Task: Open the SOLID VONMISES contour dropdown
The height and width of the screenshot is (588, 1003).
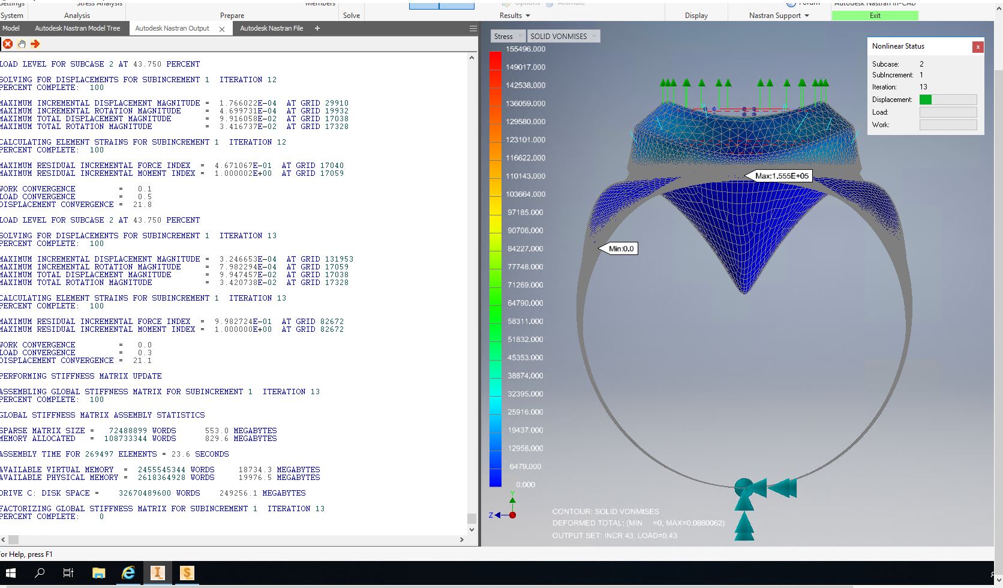Action: (563, 36)
